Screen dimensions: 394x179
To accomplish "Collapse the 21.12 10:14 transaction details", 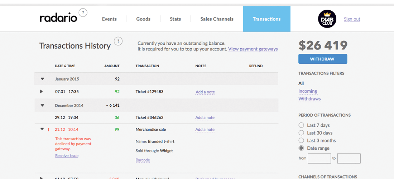I will [42, 129].
